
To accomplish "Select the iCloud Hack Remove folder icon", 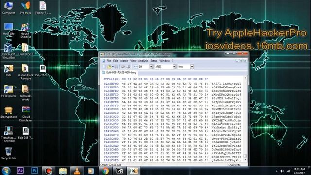I will [26, 72].
